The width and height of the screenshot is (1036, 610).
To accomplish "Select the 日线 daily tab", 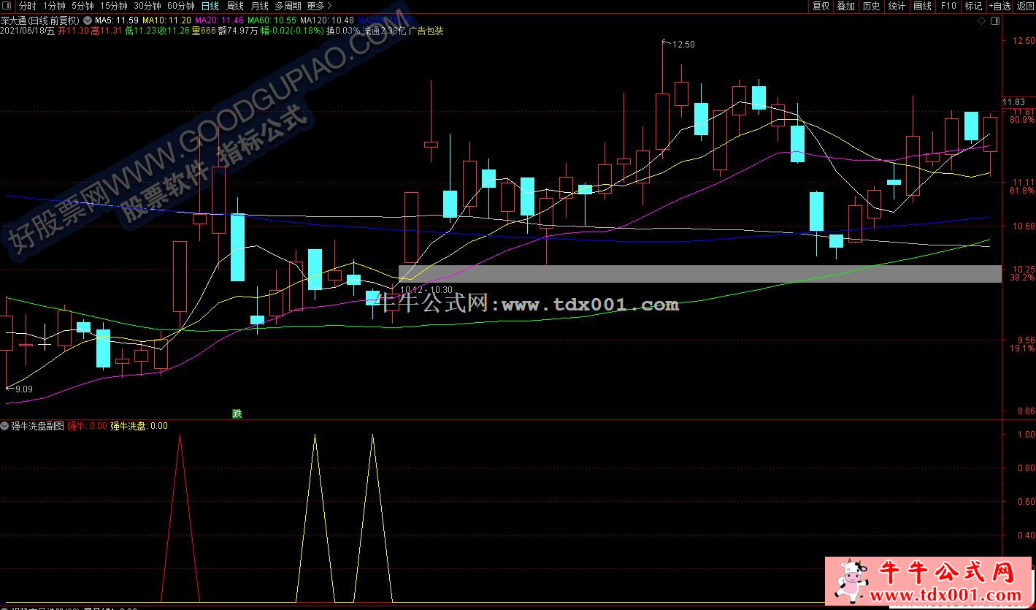I will (x=210, y=6).
